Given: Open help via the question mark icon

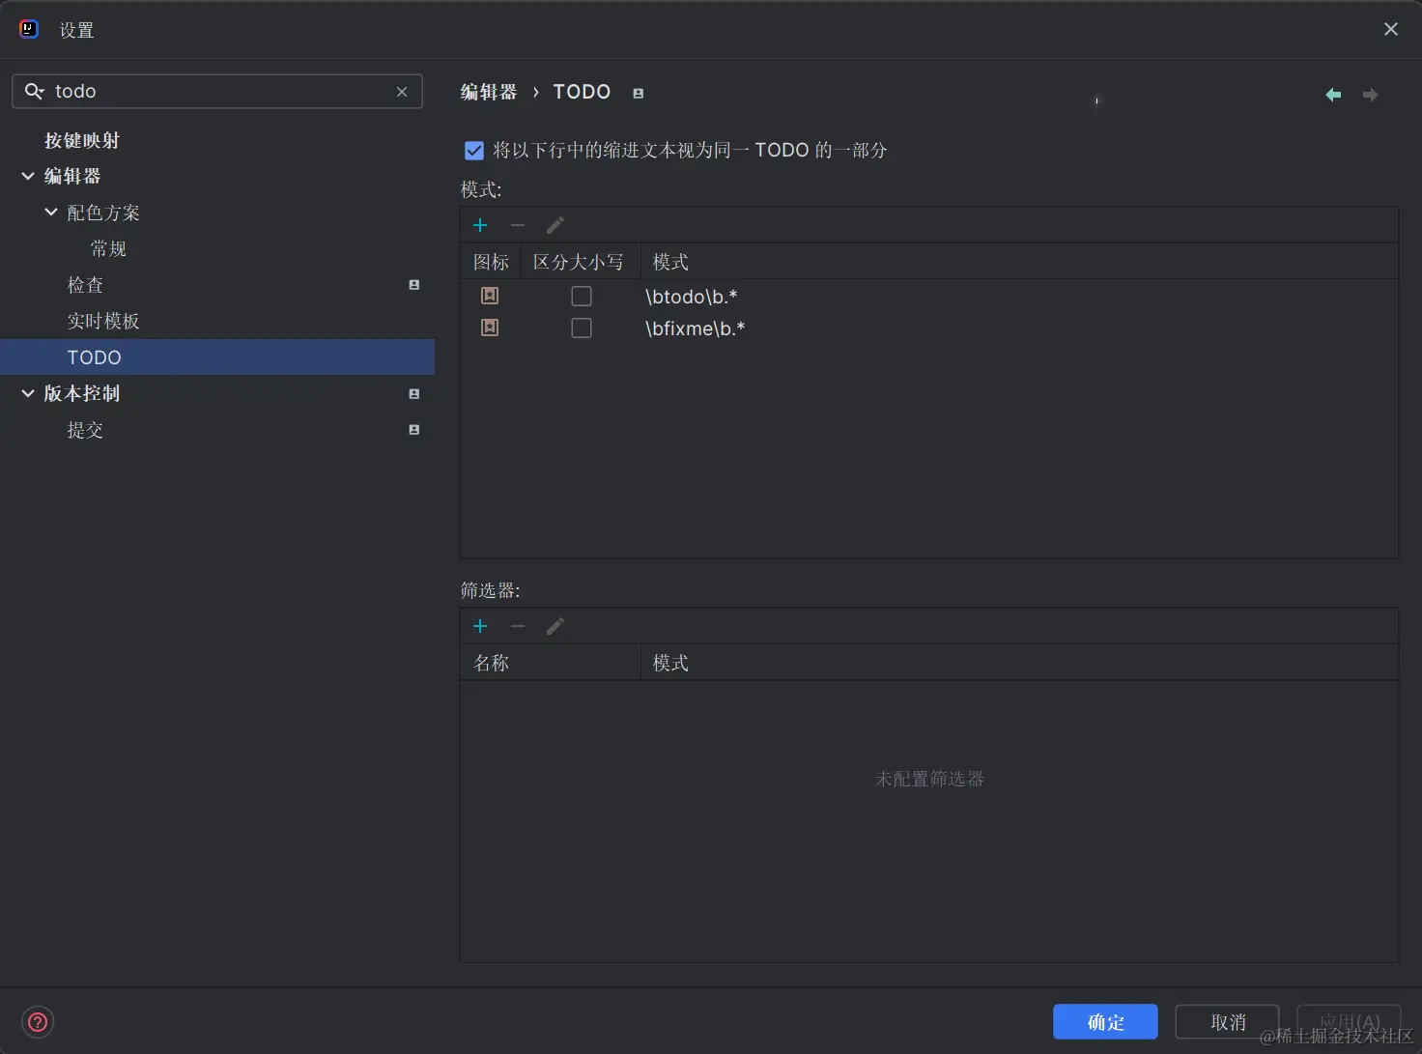Looking at the screenshot, I should (37, 1021).
